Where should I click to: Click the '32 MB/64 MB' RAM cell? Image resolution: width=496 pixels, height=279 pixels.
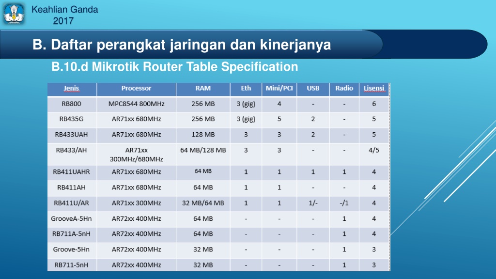pos(203,203)
